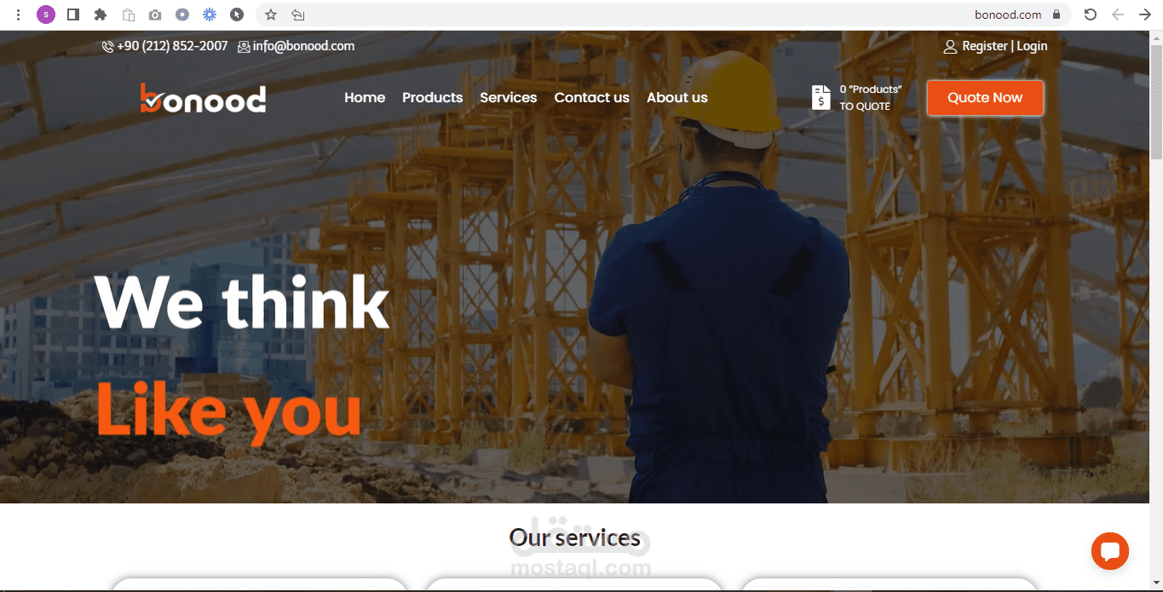1163x592 pixels.
Task: Bookmark page with the star icon
Action: (x=271, y=14)
